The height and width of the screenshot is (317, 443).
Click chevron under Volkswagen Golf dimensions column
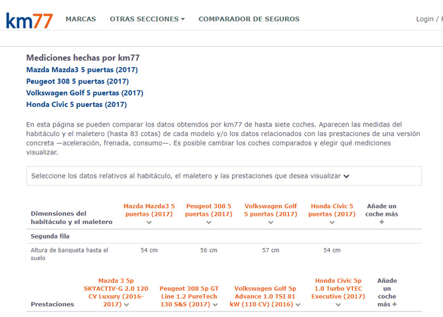(x=271, y=223)
